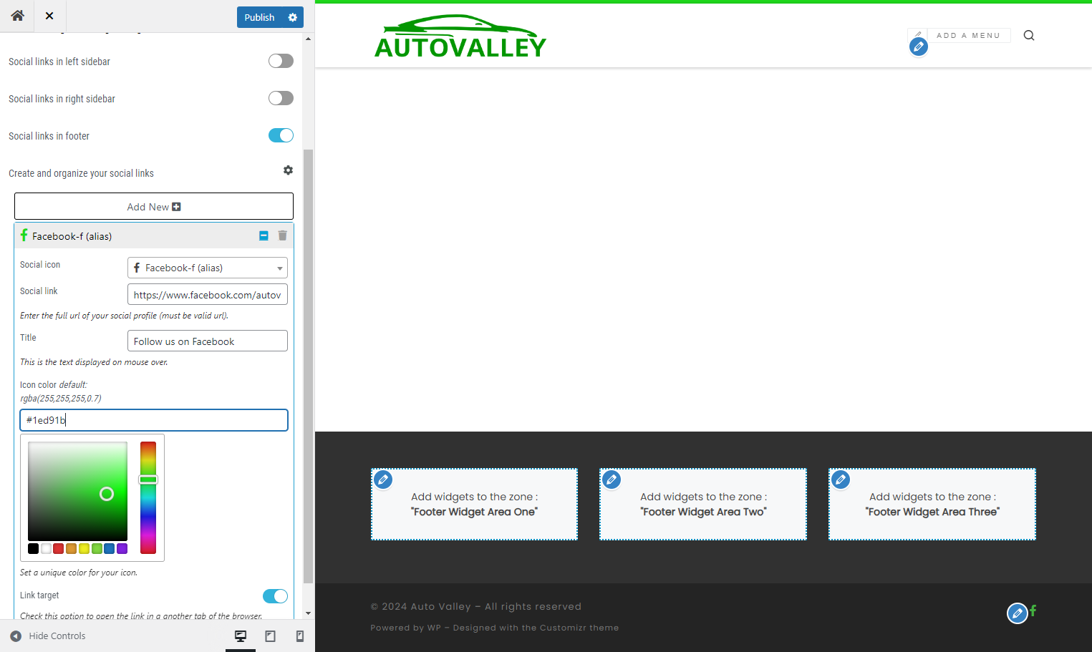Select the green color swatch
The image size is (1092, 652).
[97, 548]
